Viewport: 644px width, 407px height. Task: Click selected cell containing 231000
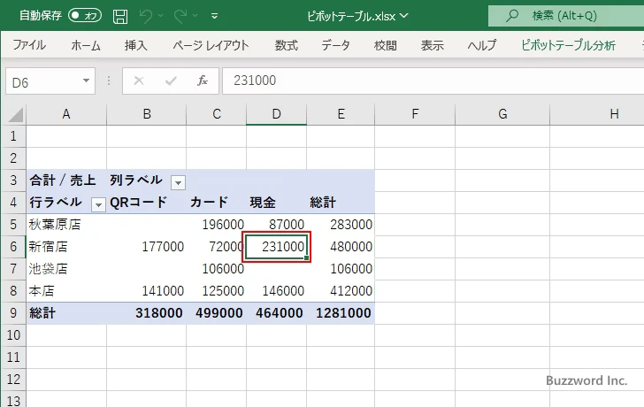click(276, 247)
